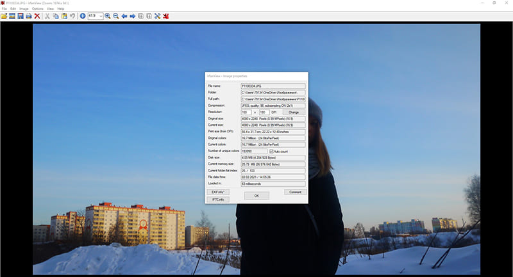Viewport: 513px width, 277px height.
Task: Click the Previous page toolbar icon
Action: pyautogui.click(x=140, y=16)
